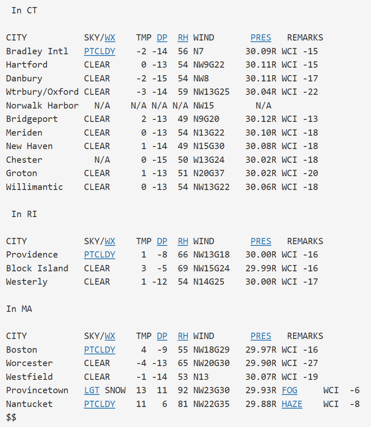Click the RH link in MA header
Screen dimensions: 371x427
(182, 336)
